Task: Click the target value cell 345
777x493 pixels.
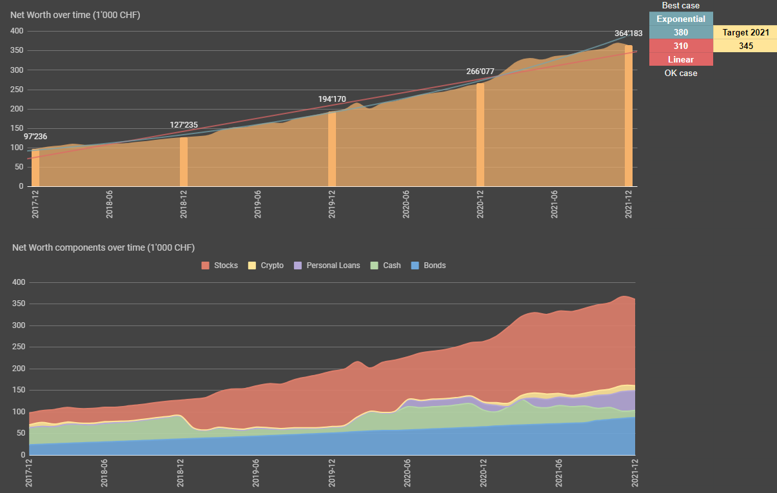Action: [x=745, y=46]
